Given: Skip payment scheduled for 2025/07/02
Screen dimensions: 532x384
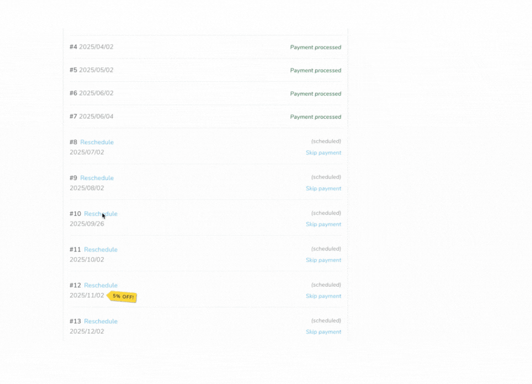Looking at the screenshot, I should [323, 153].
